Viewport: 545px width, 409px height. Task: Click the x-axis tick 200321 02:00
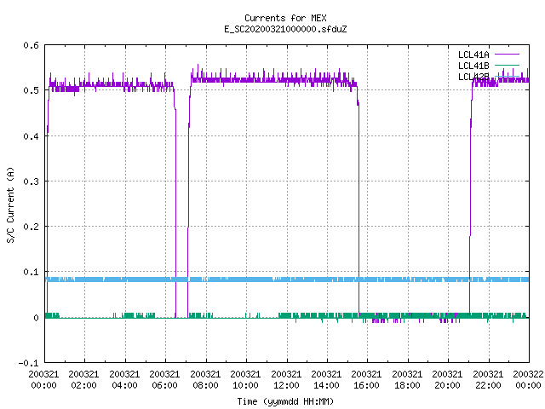point(83,380)
